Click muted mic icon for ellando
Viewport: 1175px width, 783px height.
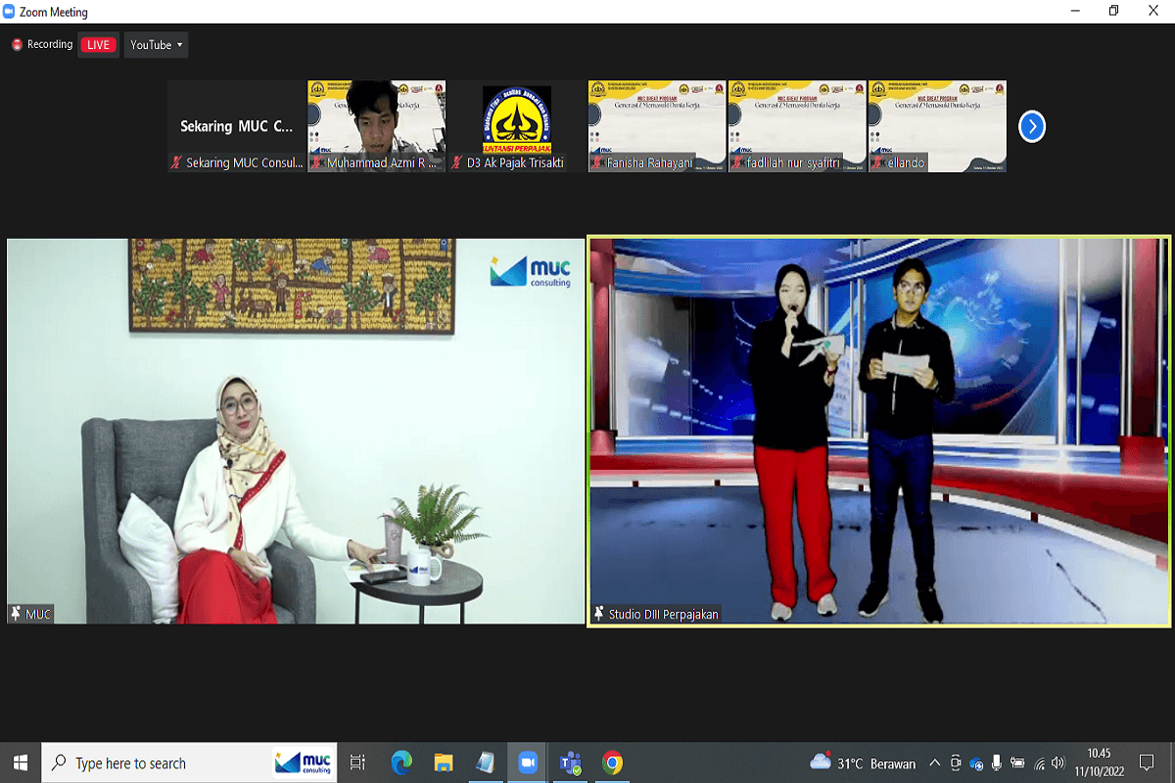pos(877,162)
